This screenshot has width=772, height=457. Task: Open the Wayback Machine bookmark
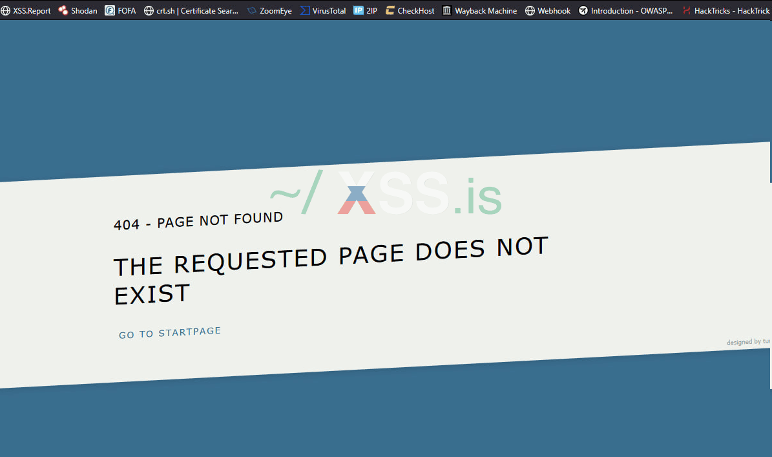[x=479, y=10]
